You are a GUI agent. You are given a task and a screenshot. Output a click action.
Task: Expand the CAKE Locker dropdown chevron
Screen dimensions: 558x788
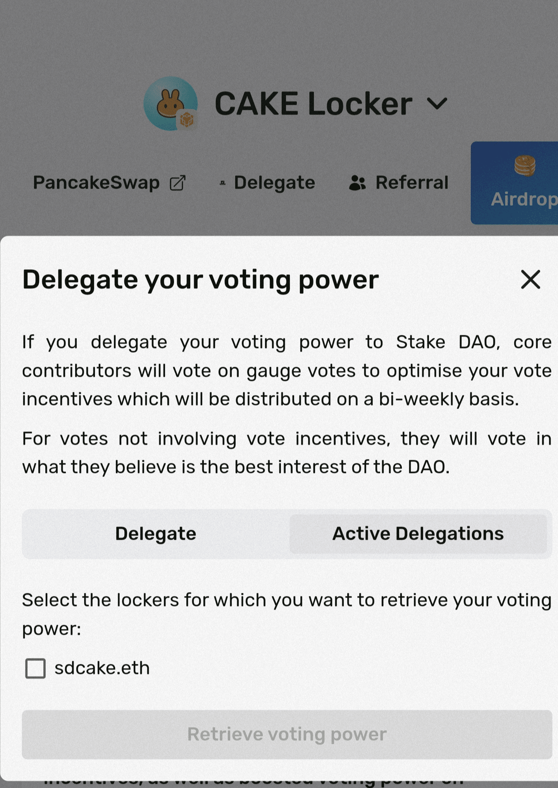point(437,104)
